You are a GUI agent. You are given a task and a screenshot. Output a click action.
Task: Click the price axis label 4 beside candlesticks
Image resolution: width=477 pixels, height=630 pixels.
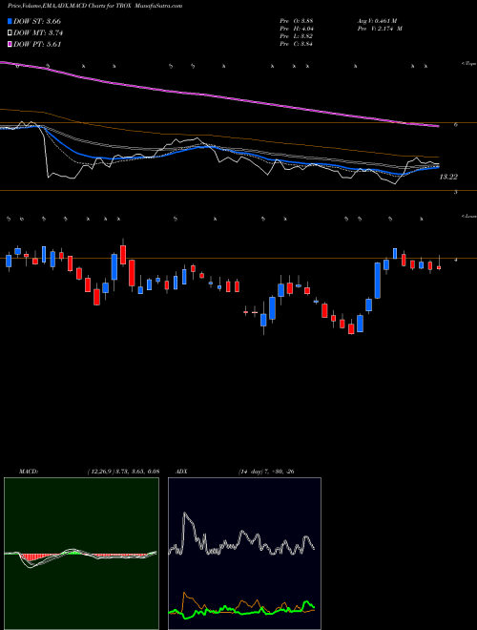pyautogui.click(x=456, y=261)
